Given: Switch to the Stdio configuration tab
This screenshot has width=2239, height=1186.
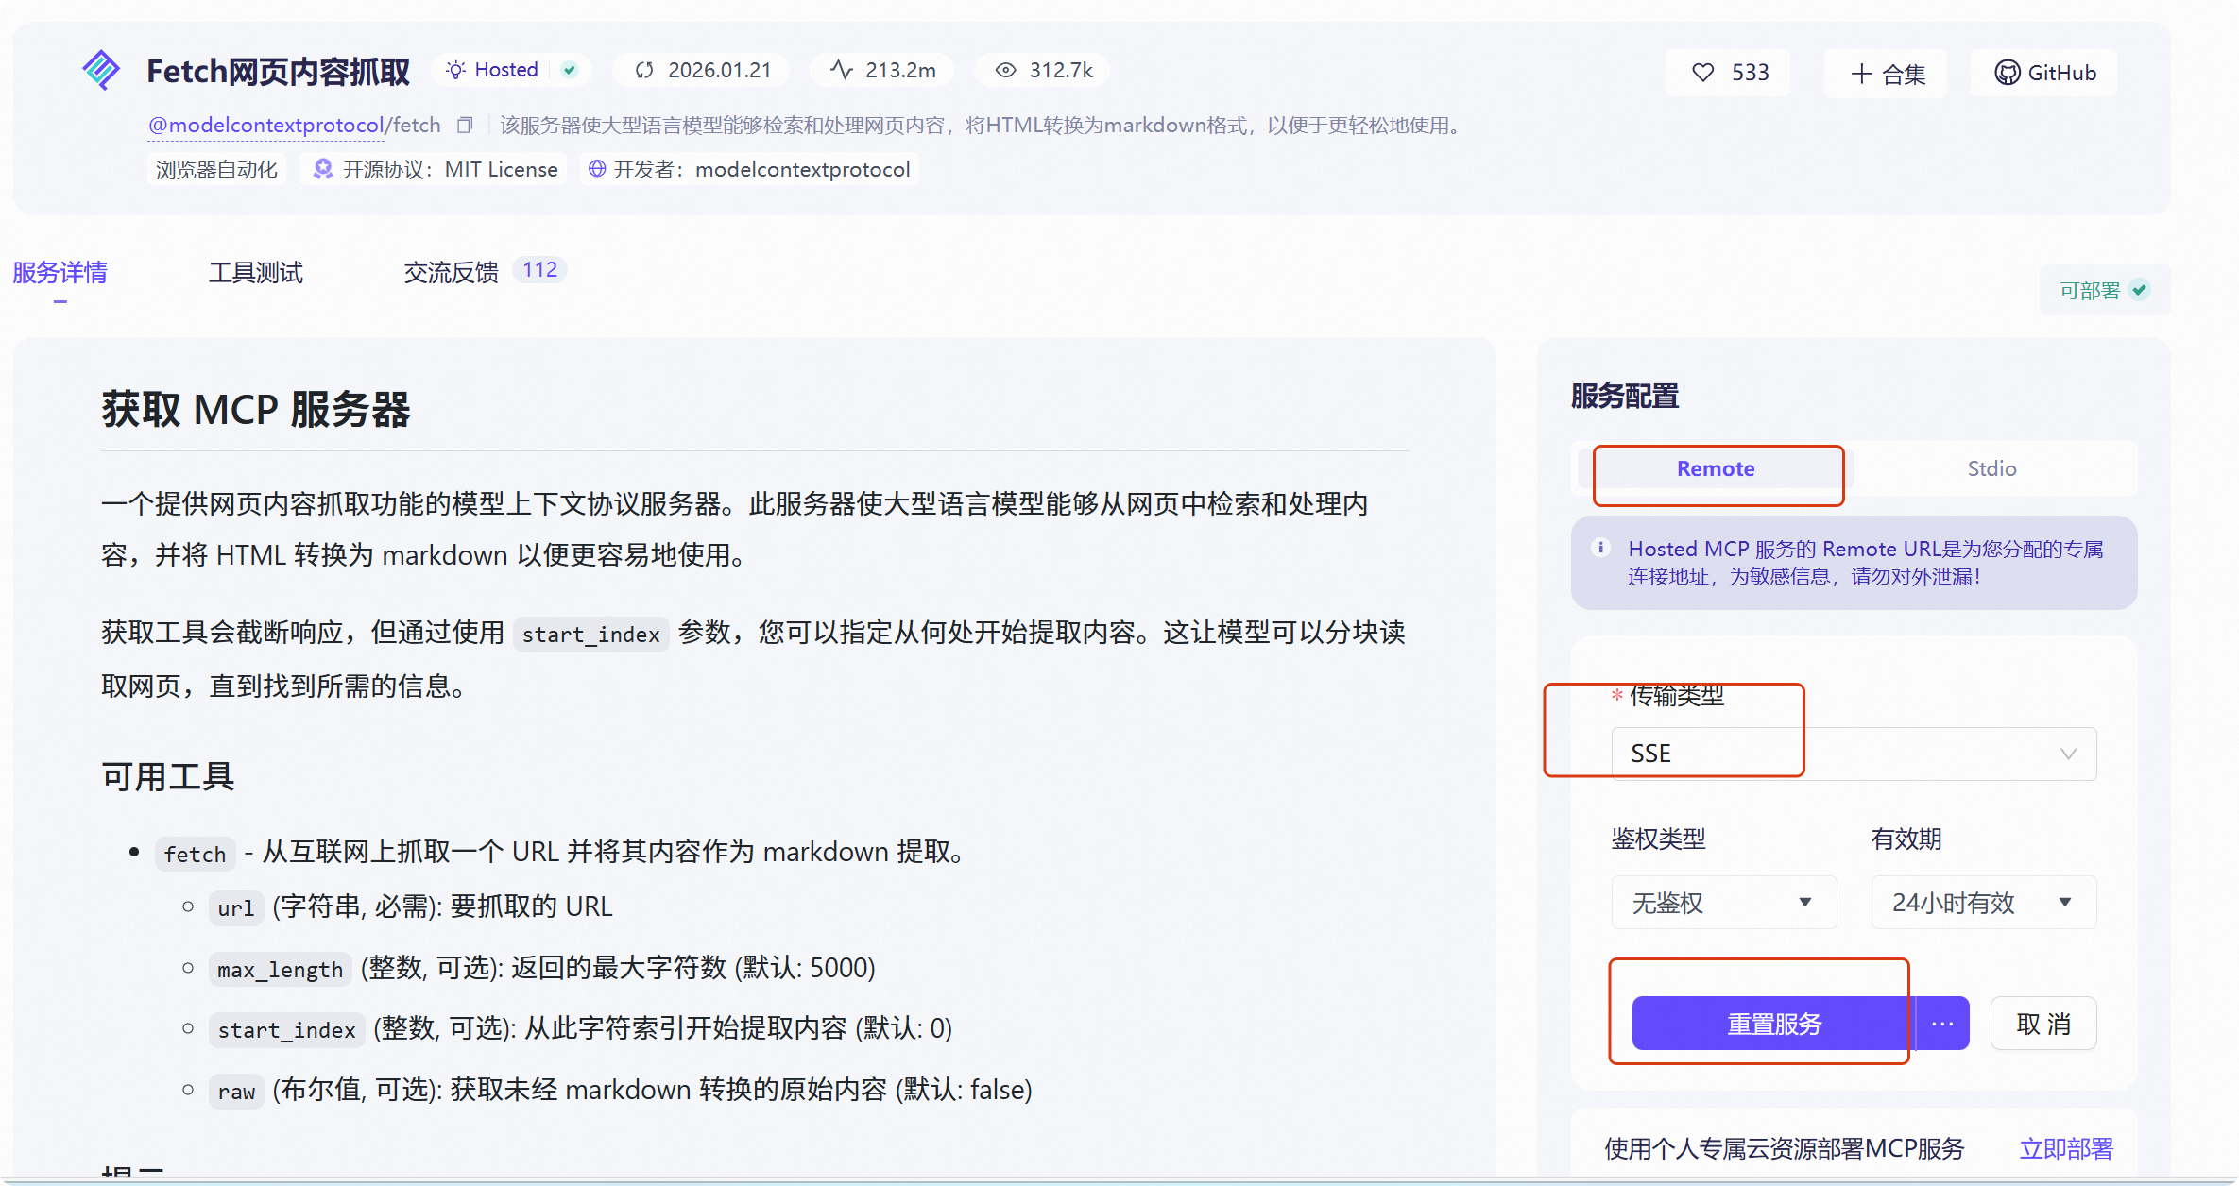Looking at the screenshot, I should tap(1991, 467).
